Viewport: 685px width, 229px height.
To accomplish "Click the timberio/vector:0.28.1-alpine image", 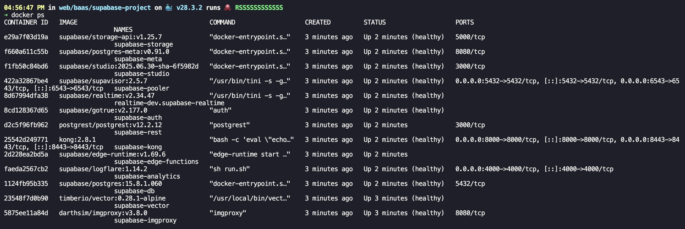I will click(x=112, y=198).
